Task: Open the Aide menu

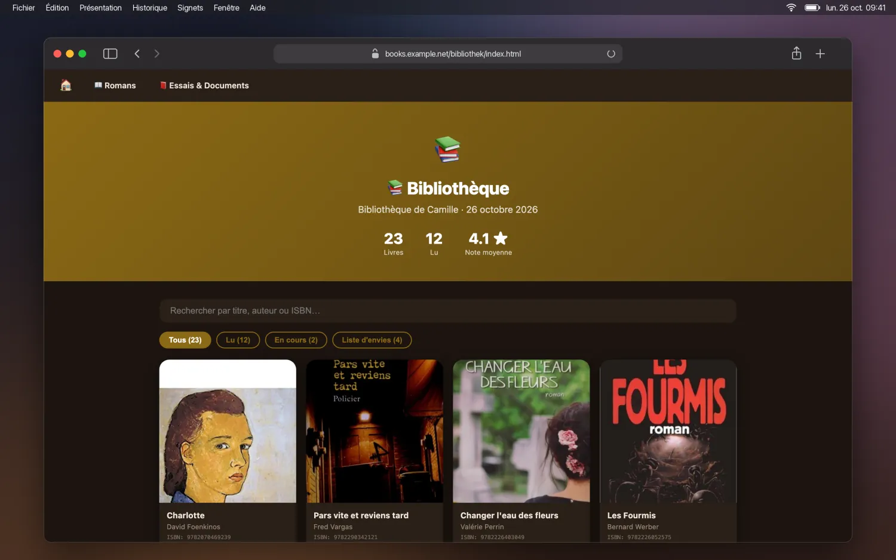Action: [x=257, y=8]
